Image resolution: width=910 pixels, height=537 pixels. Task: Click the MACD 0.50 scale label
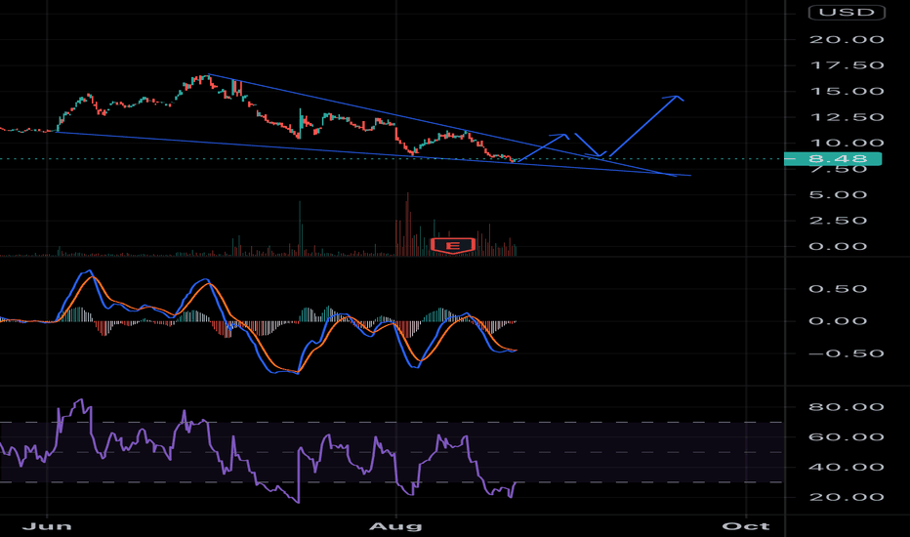click(838, 289)
